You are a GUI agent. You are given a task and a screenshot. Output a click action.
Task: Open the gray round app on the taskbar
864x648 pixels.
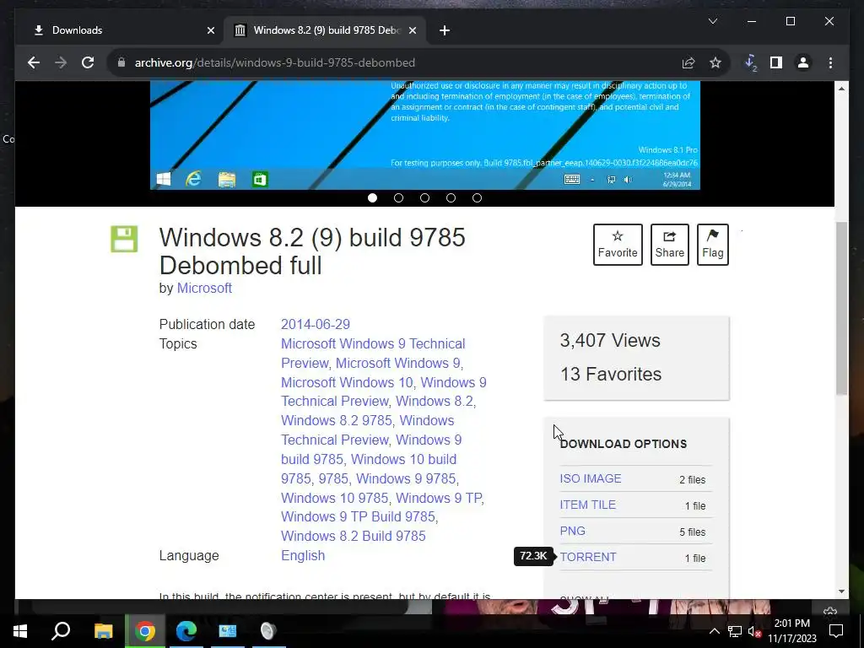coord(267,631)
